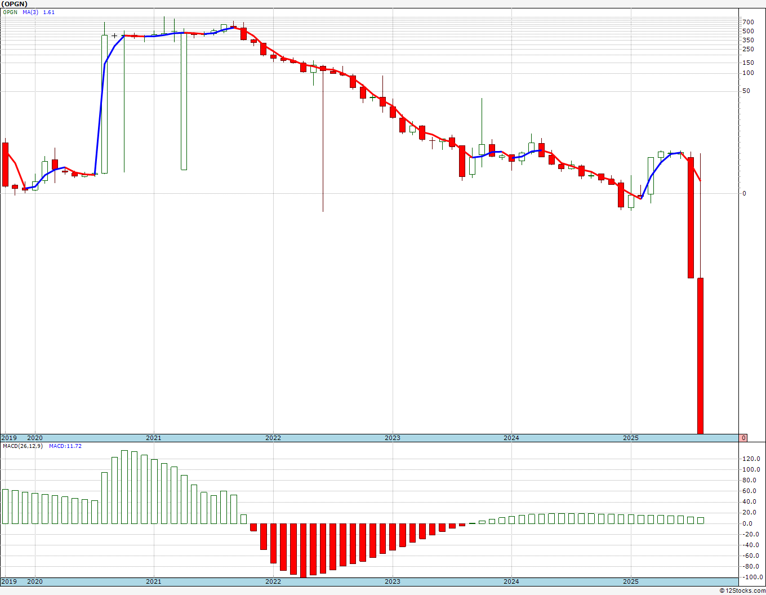Select the MACD(26,12,9) indicator label
The width and height of the screenshot is (766, 595).
23,446
